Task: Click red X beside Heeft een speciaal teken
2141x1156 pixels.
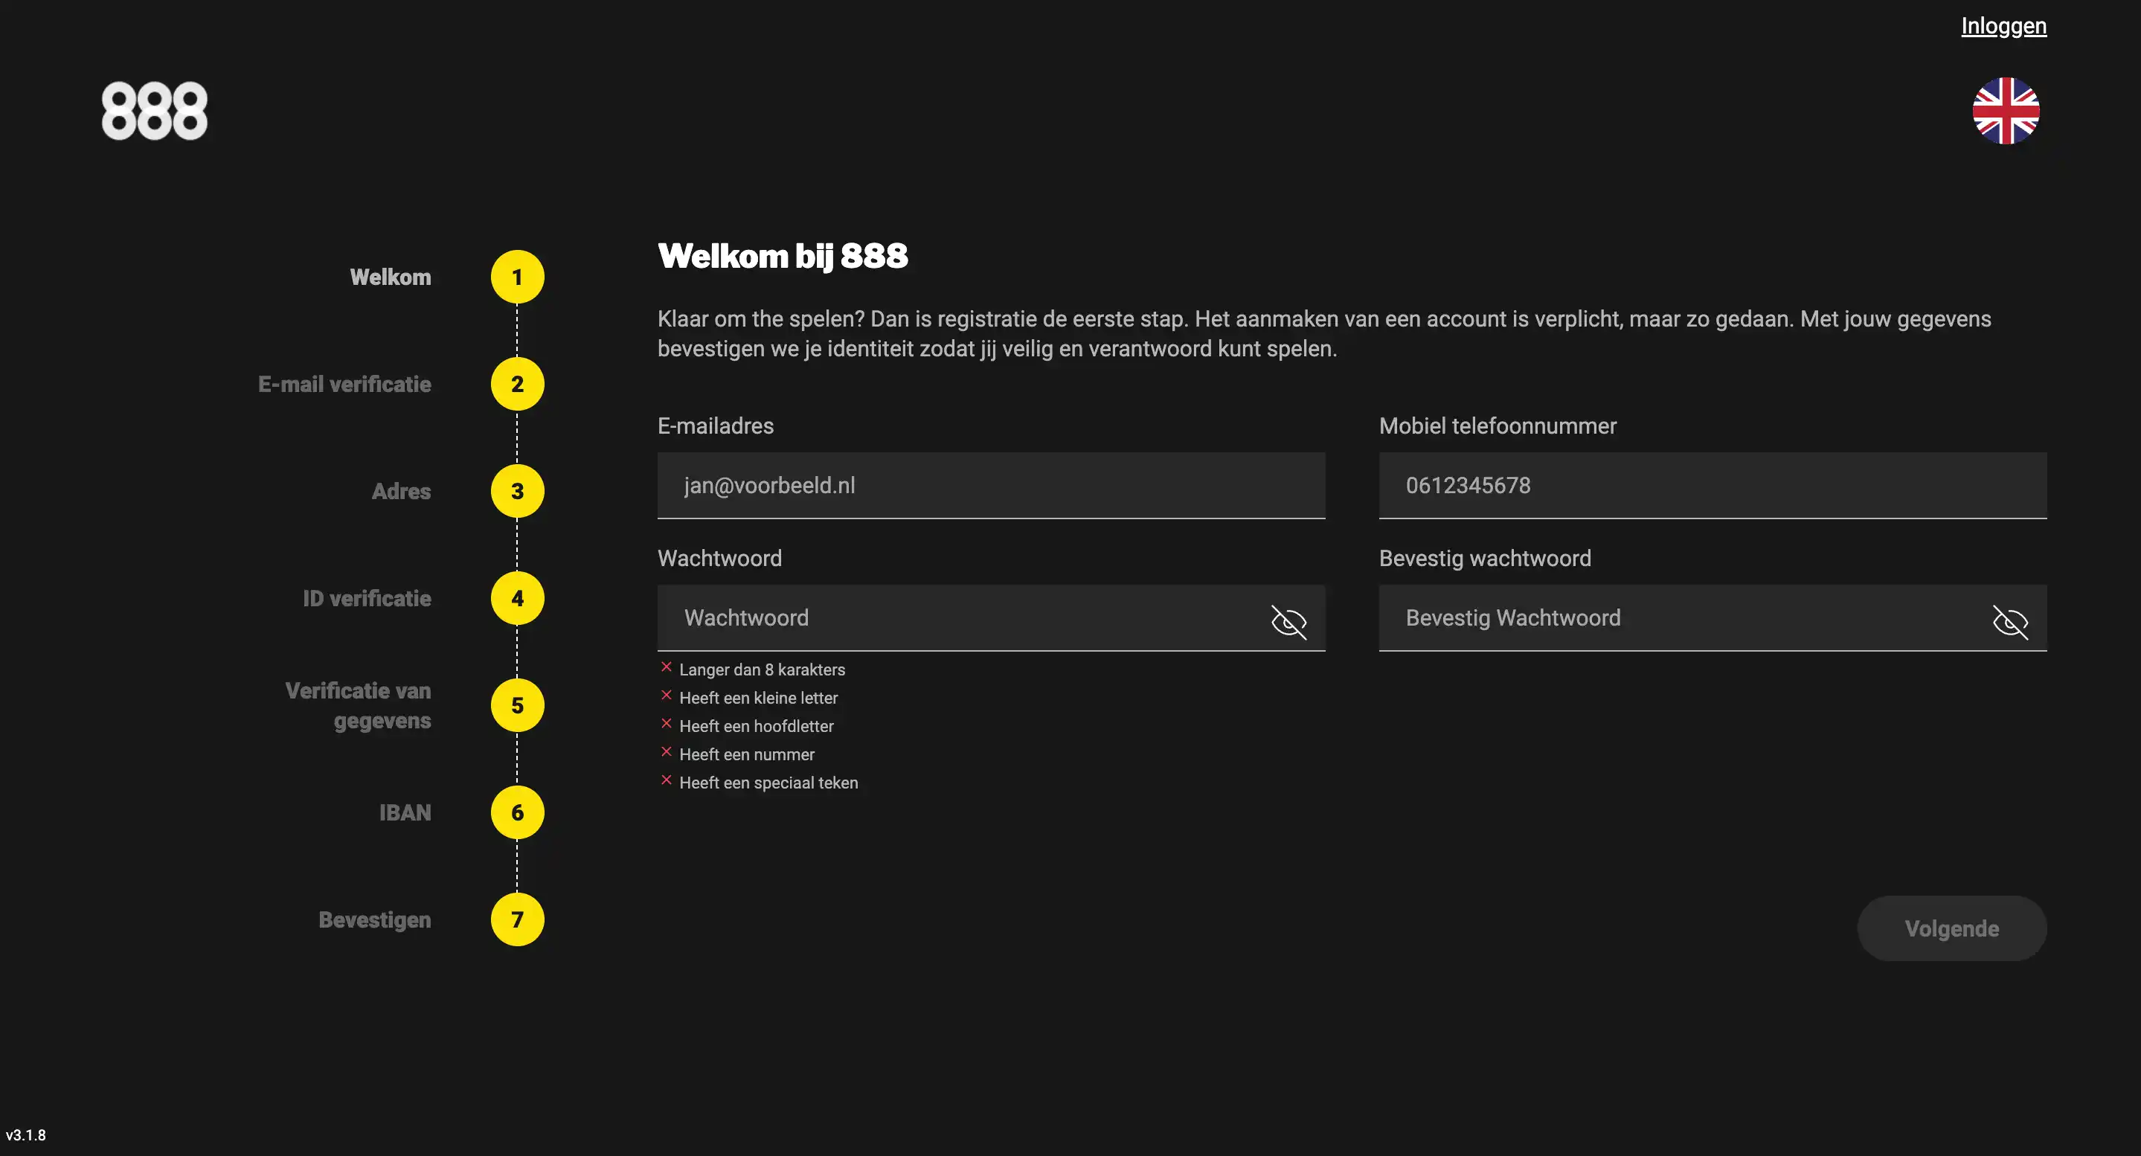Action: tap(666, 780)
